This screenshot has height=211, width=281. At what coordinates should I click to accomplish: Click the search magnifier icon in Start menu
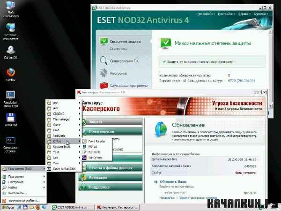click(4, 188)
